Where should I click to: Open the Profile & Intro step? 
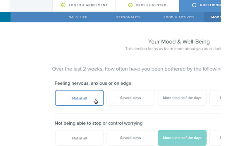pos(147,6)
